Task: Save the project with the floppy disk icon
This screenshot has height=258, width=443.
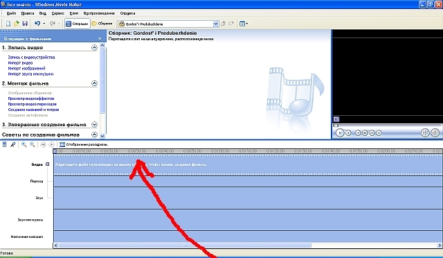Action: [25, 24]
